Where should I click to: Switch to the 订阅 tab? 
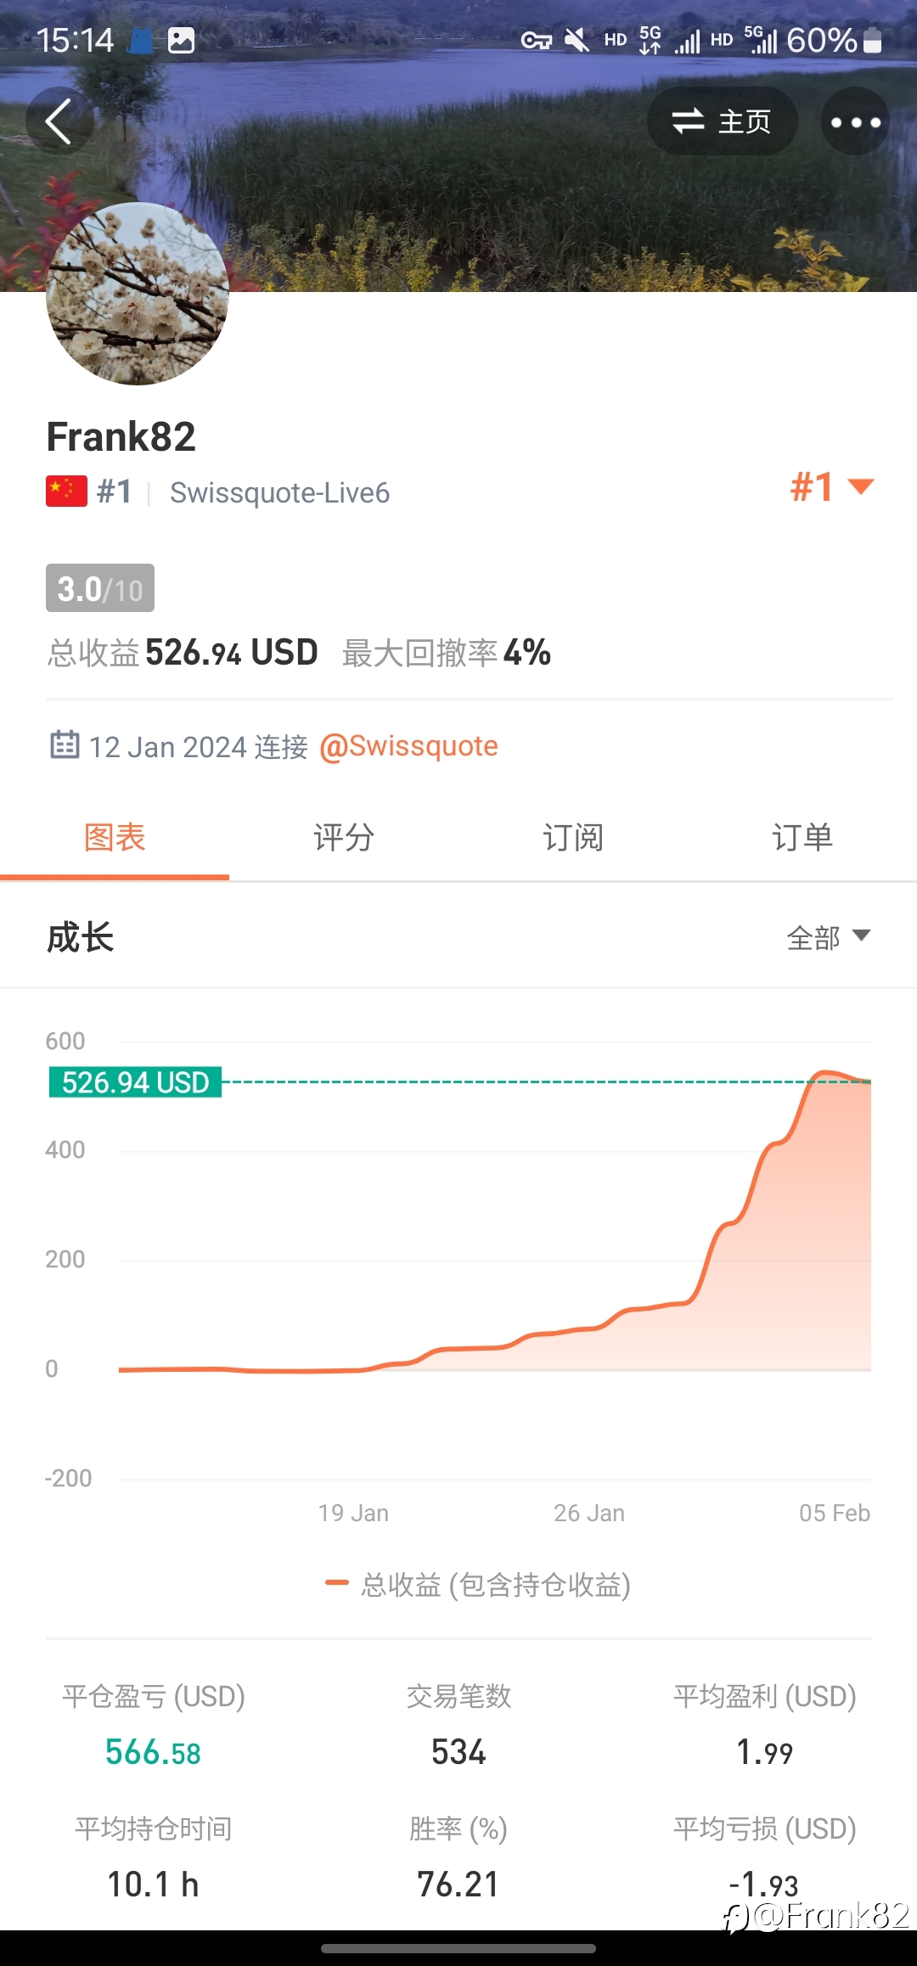(x=573, y=838)
